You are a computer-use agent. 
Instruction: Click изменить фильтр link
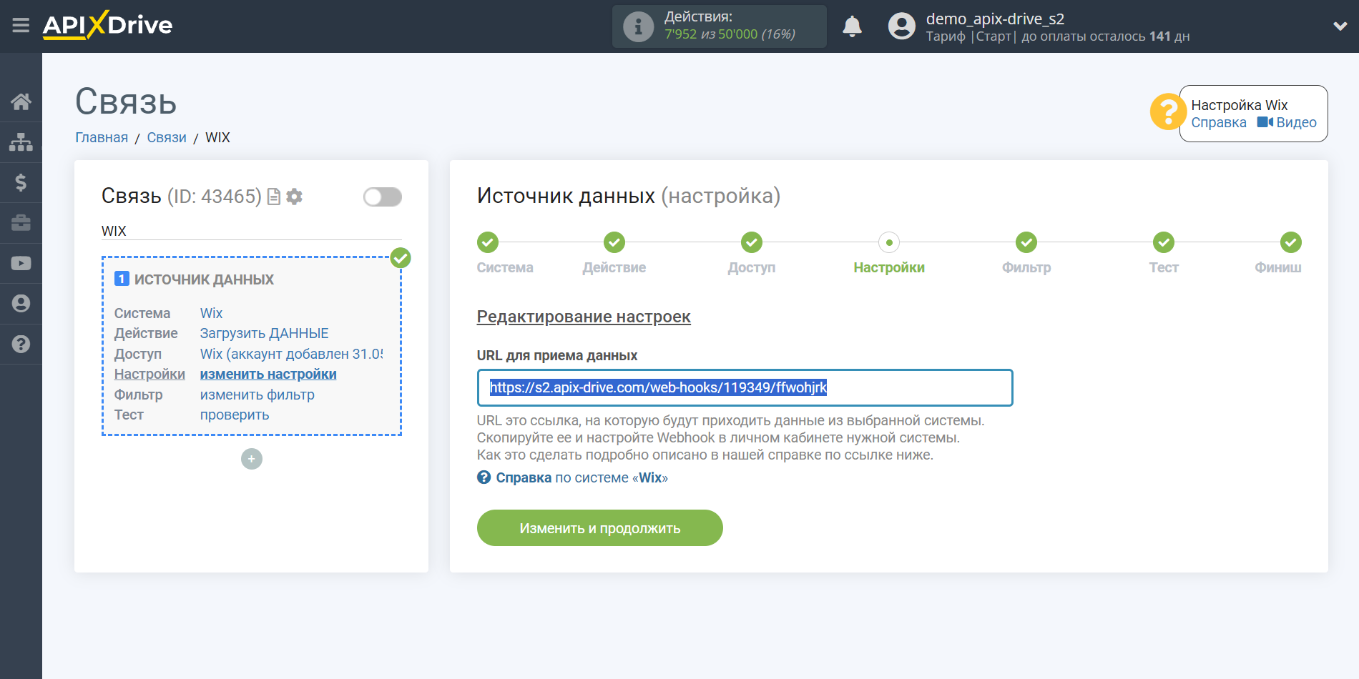257,395
